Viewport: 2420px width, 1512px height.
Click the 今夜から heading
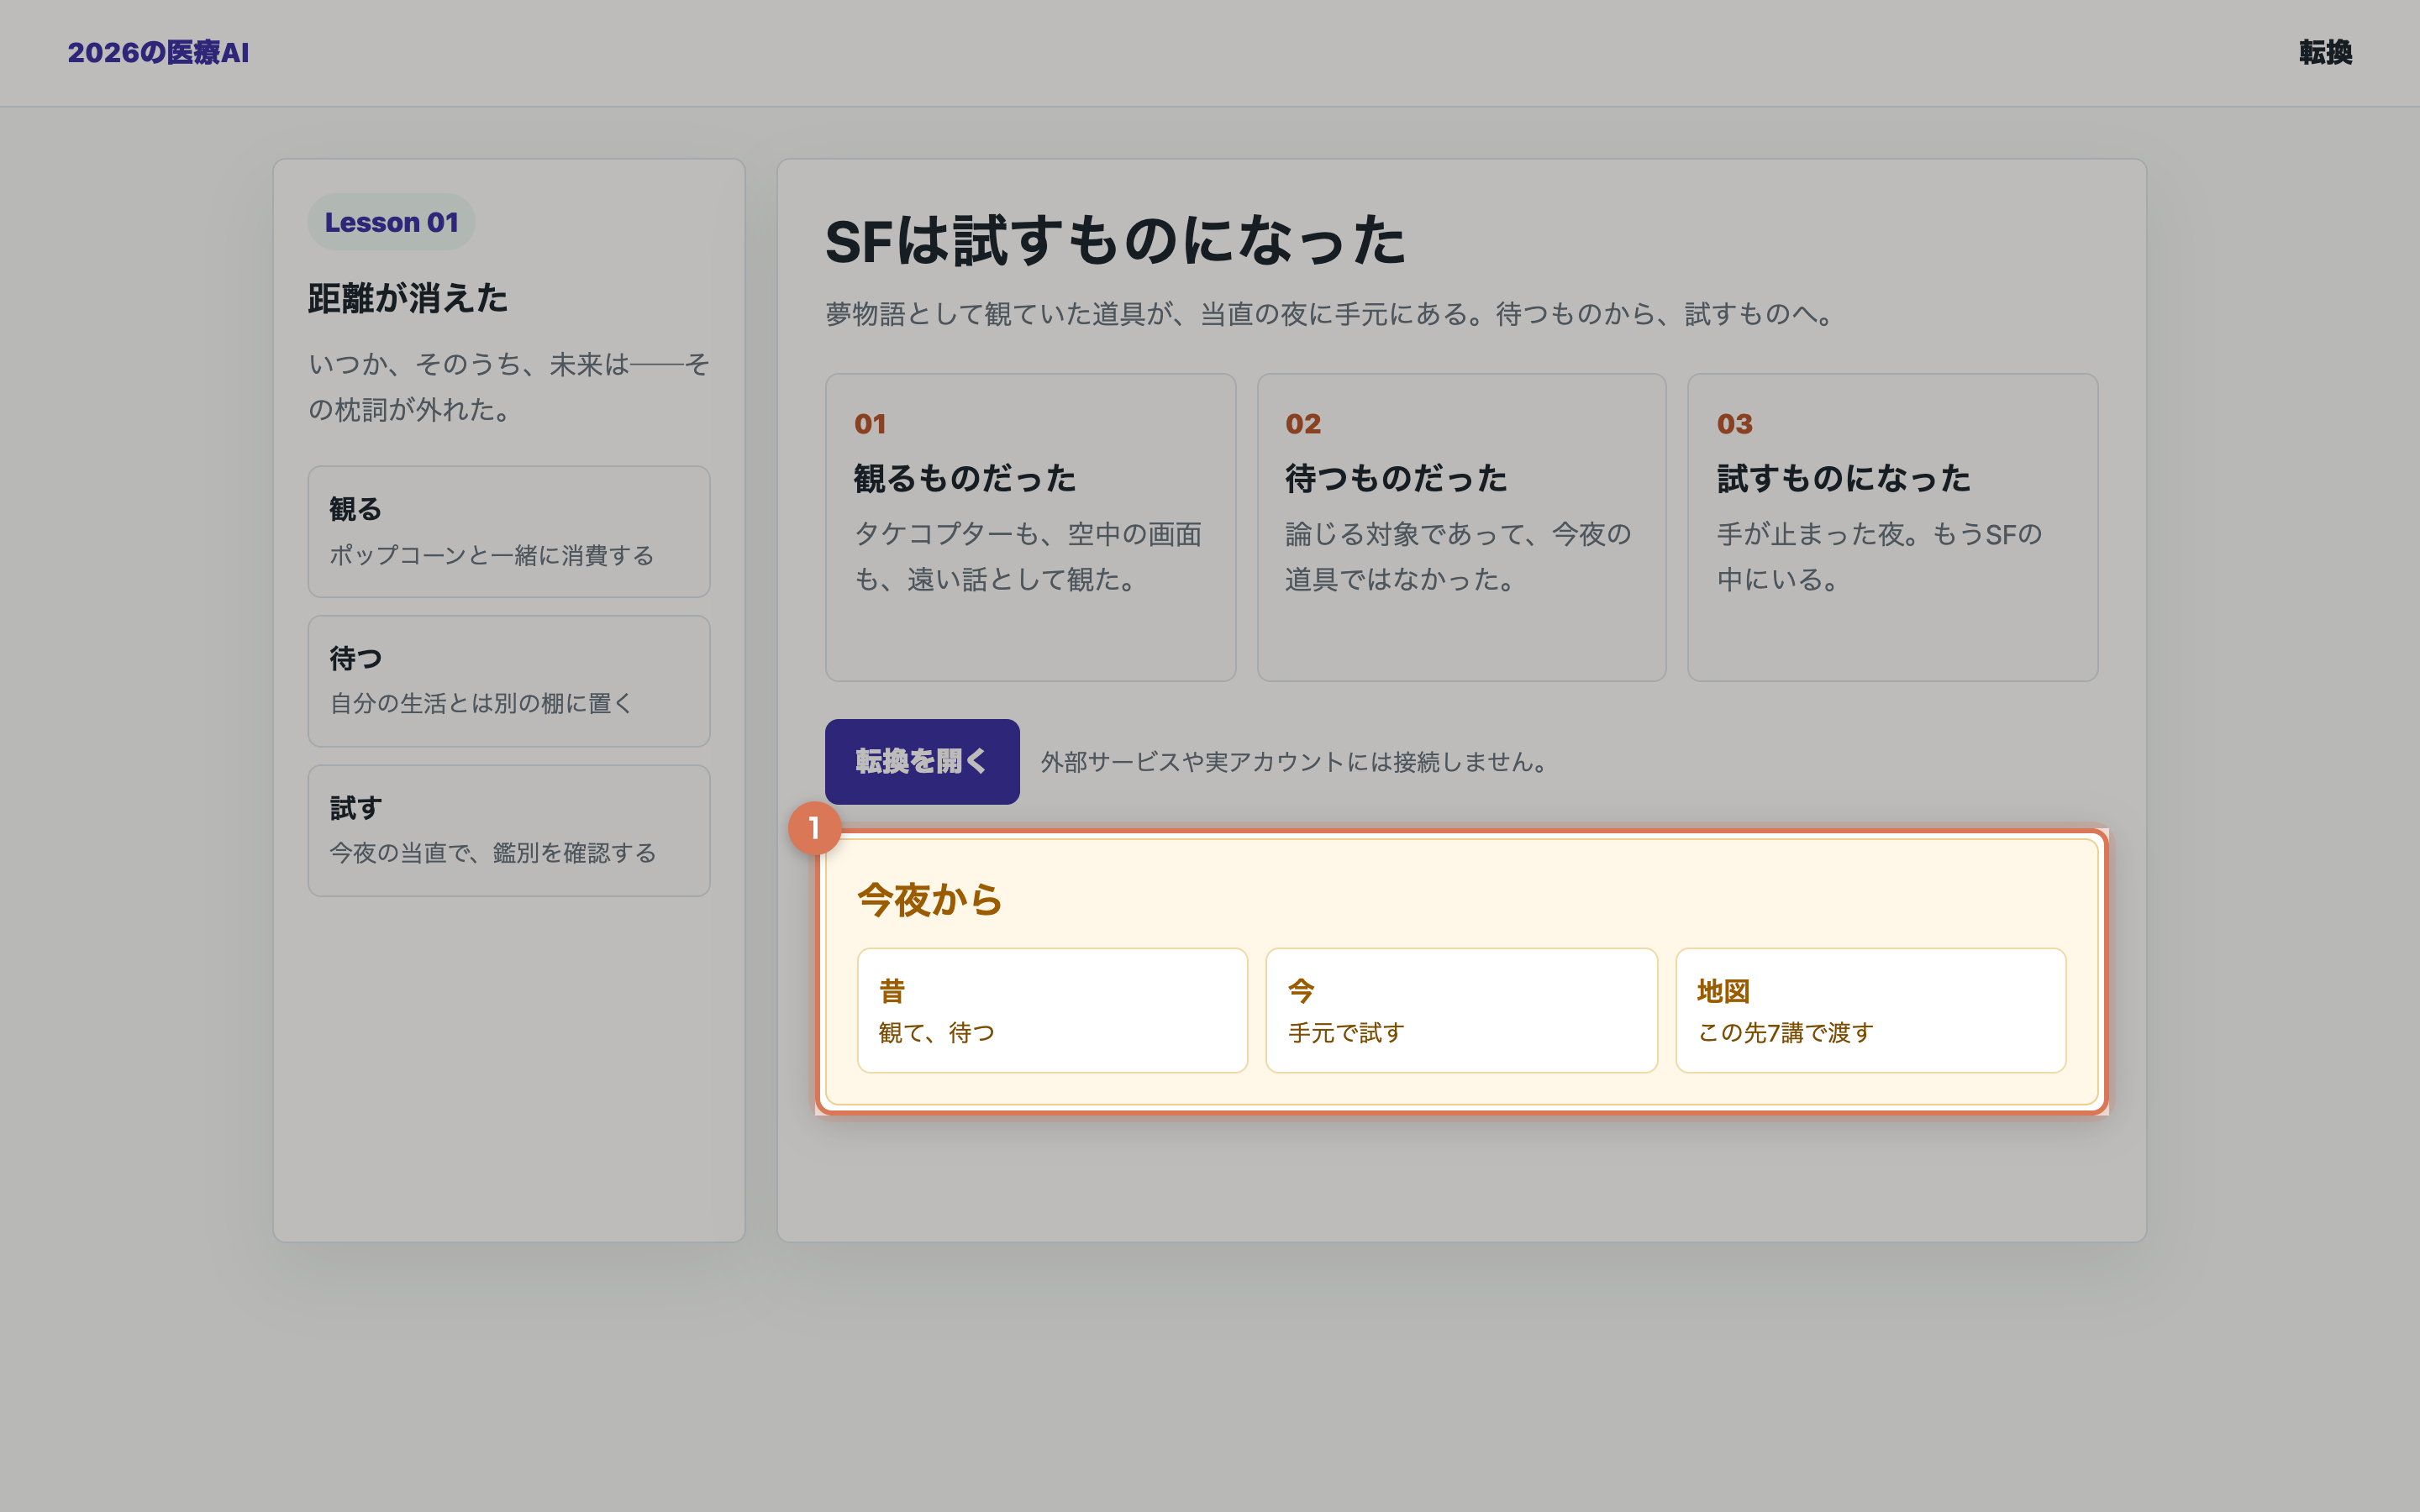coord(930,899)
